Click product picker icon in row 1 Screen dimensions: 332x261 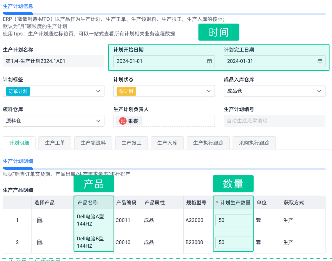click(39, 220)
